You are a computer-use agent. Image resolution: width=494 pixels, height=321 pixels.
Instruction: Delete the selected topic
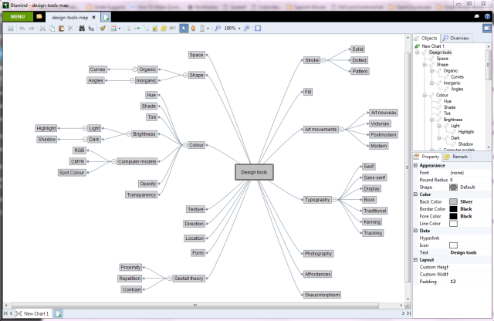tap(70, 29)
